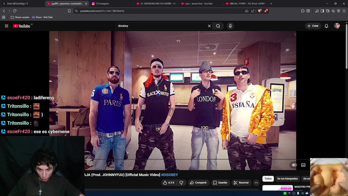
Task: Open Epic Games tray icon
Action: pyautogui.click(x=289, y=193)
